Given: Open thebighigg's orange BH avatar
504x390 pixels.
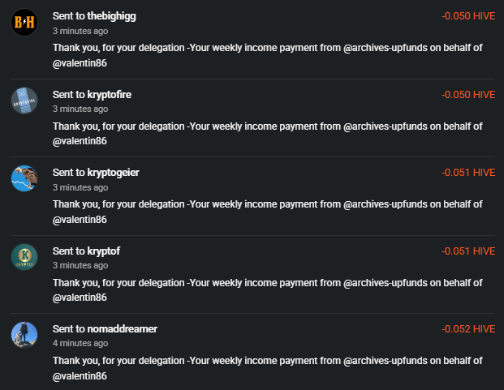Looking at the screenshot, I should click(24, 22).
